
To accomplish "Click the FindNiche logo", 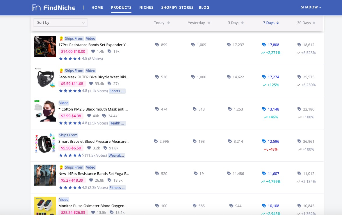I will coord(54,8).
